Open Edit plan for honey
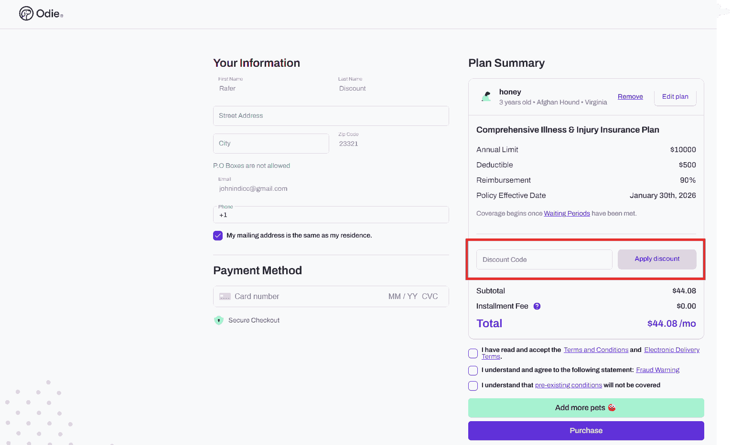Image resolution: width=731 pixels, height=445 pixels. pos(675,97)
